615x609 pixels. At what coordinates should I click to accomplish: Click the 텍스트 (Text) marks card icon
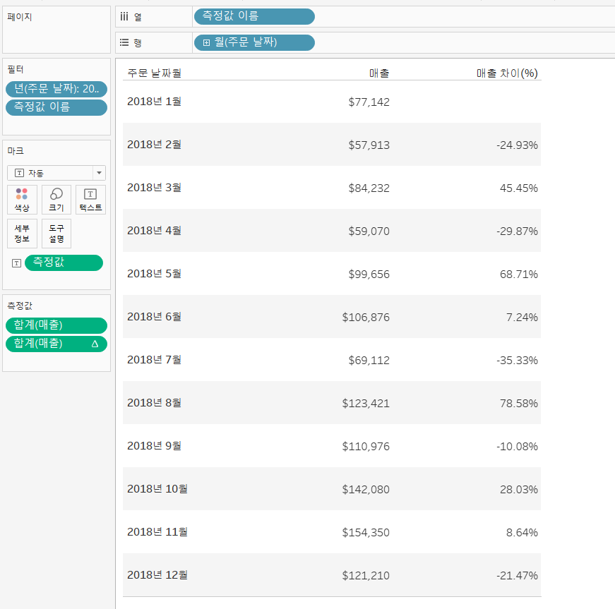click(90, 199)
